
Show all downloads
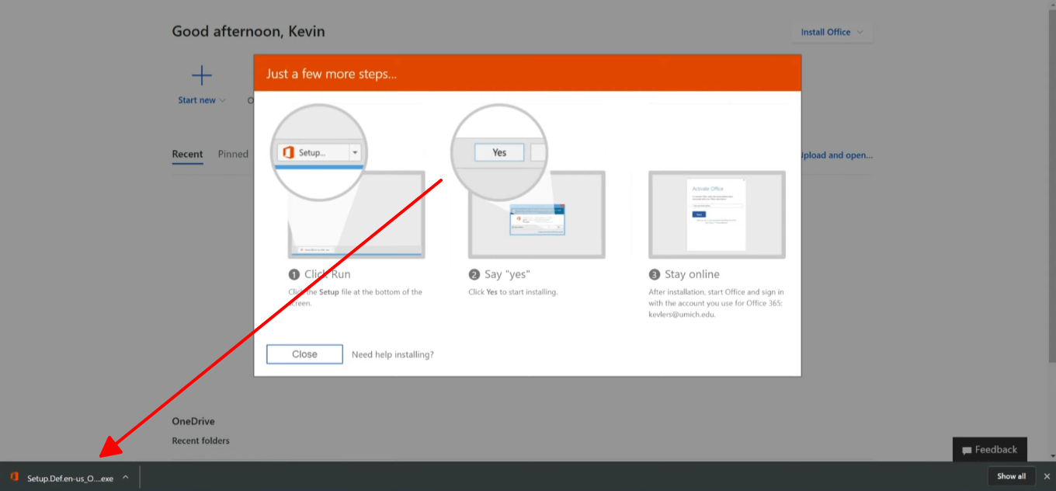click(x=1011, y=476)
